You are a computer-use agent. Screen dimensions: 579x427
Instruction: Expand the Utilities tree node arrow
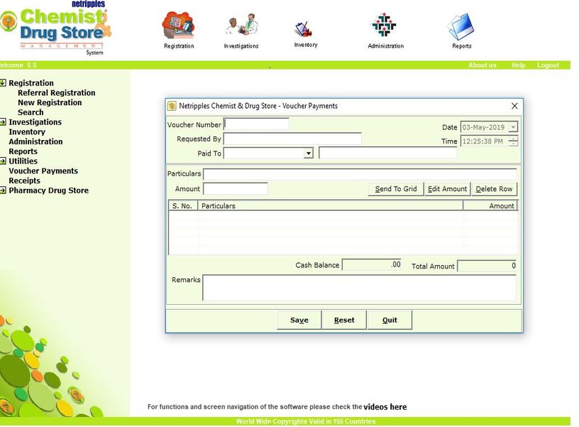3,161
